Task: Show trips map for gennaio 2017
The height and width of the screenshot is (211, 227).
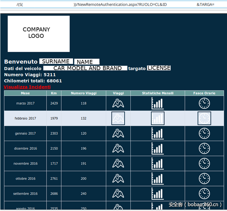Action: coord(118,133)
